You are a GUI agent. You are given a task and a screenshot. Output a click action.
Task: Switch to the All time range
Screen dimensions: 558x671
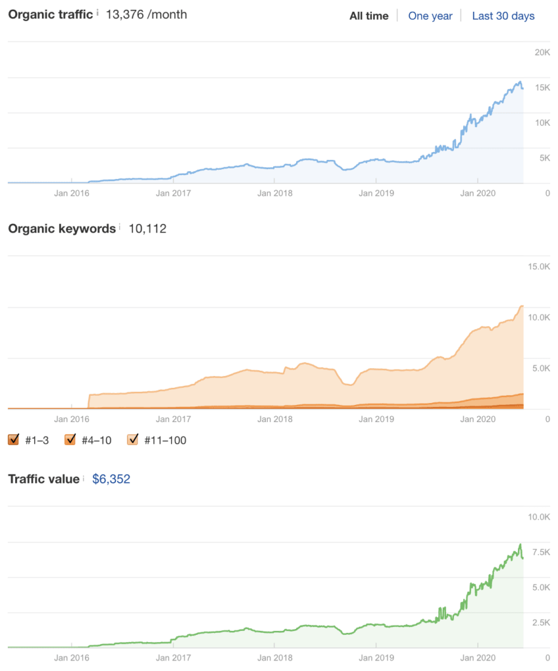point(369,16)
